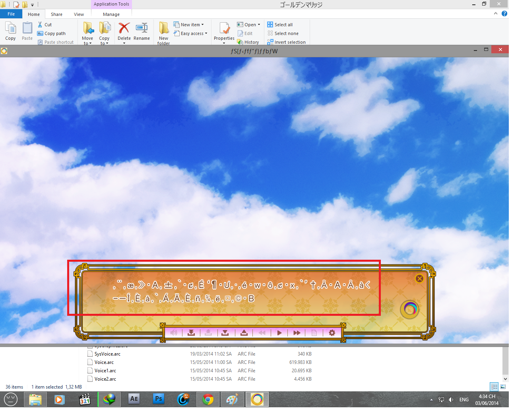Image resolution: width=512 pixels, height=420 pixels.
Task: Click the ENG input language indicator
Action: [x=464, y=400]
